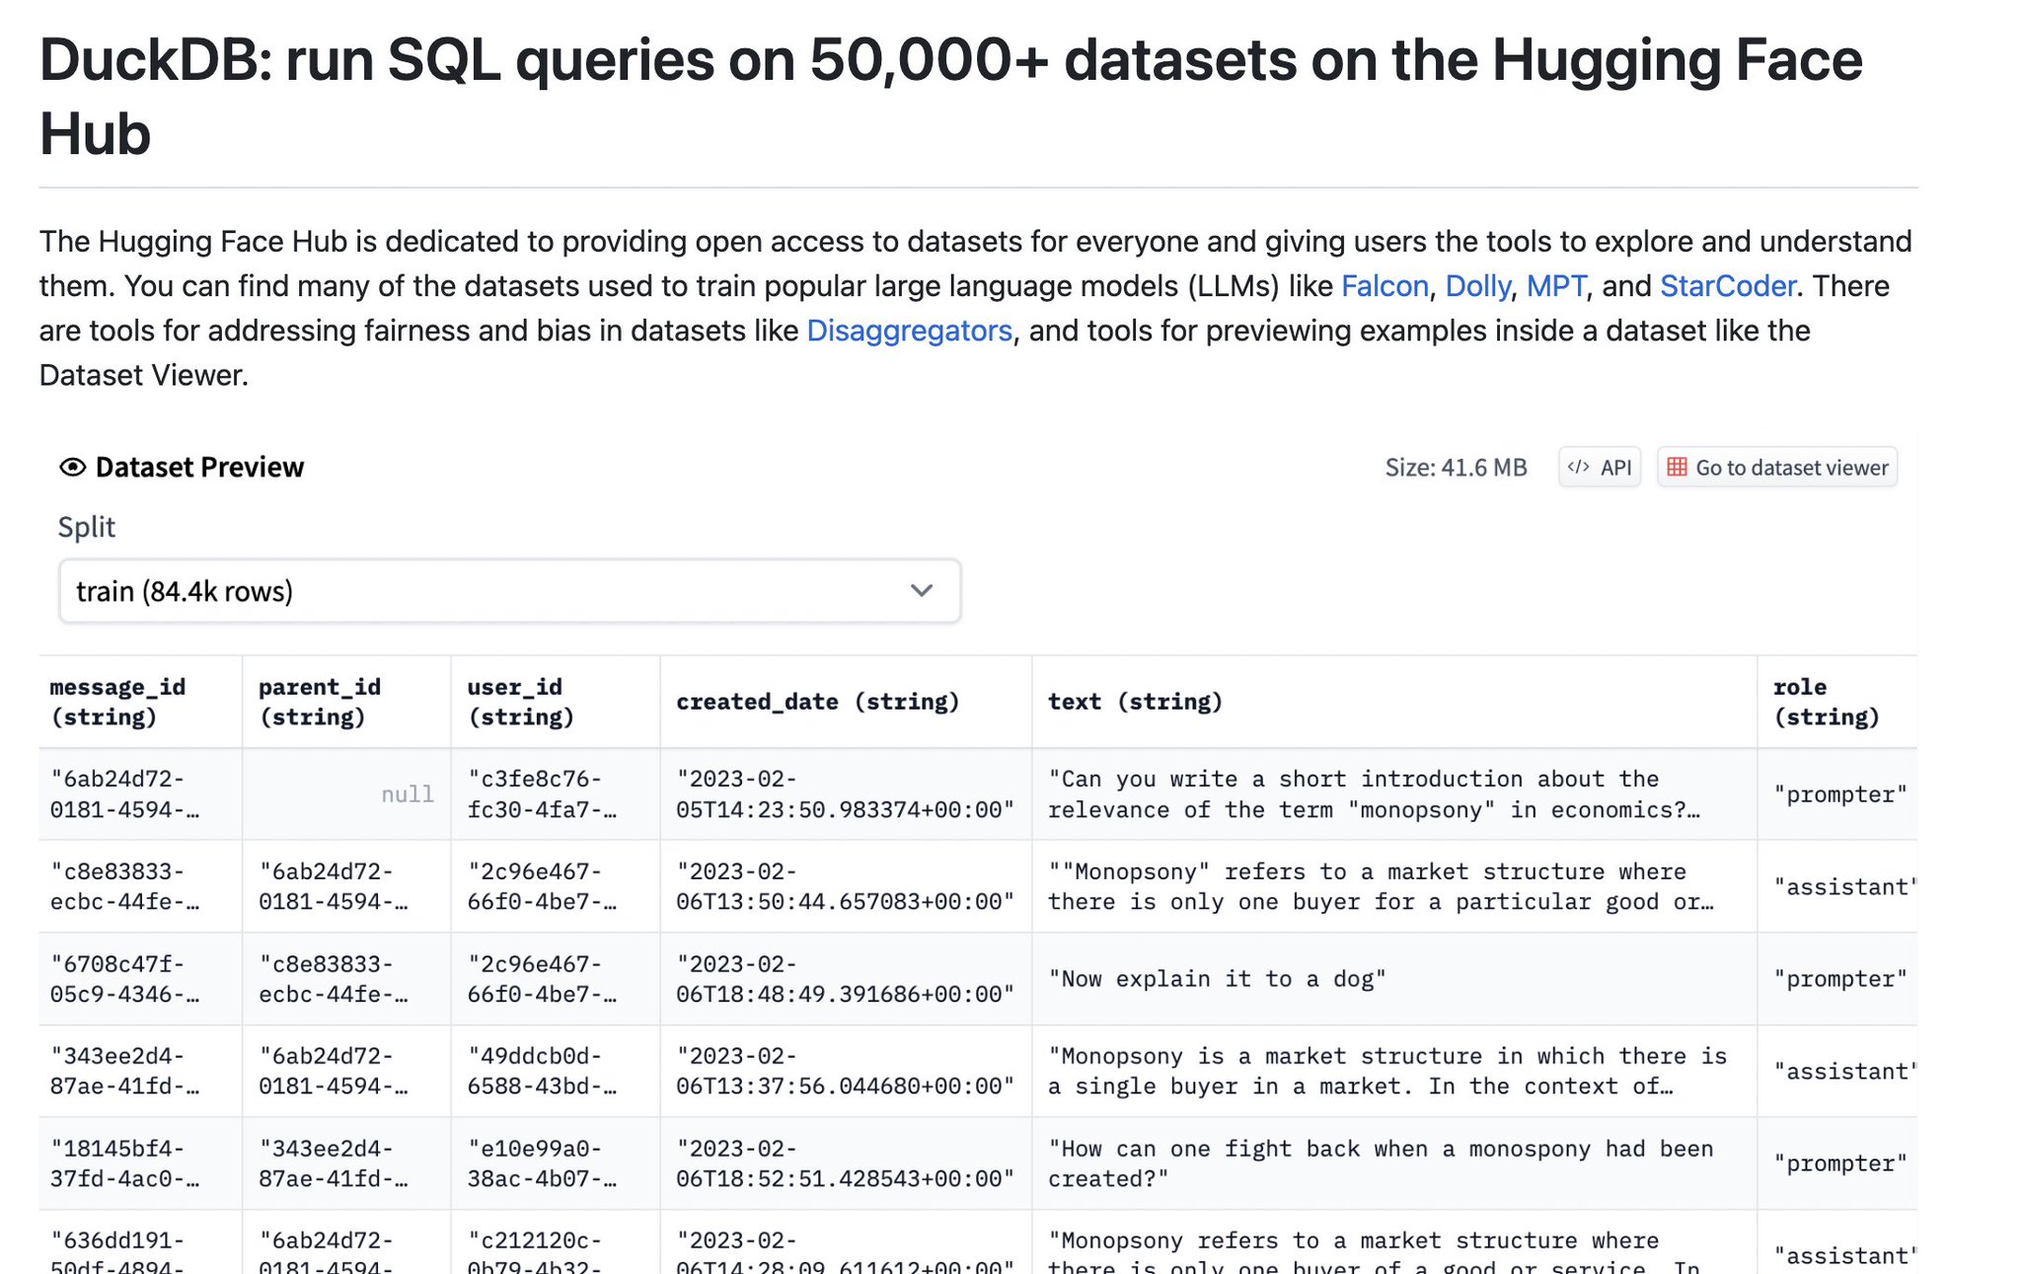The height and width of the screenshot is (1274, 2021).
Task: Select the code icon on the API button
Action: pyautogui.click(x=1580, y=467)
